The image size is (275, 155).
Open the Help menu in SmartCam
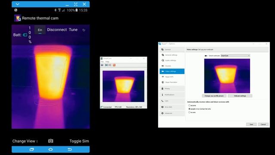click(107, 62)
